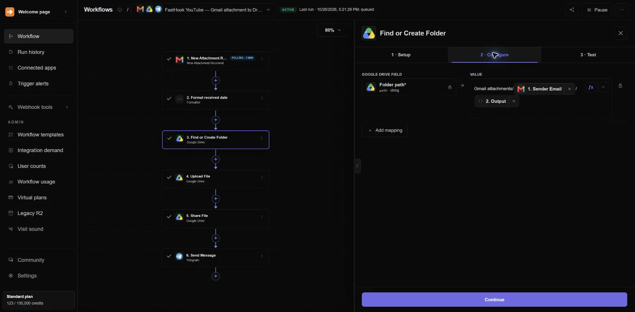Open the more options menu in top bar
Screen dimensions: 635x312
622,10
